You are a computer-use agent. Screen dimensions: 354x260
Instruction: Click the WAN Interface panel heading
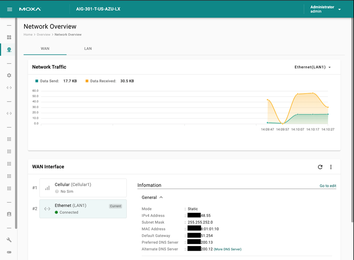coord(48,166)
